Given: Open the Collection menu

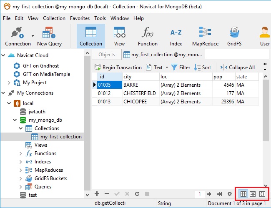Looking at the screenshot, I should coord(54,18).
